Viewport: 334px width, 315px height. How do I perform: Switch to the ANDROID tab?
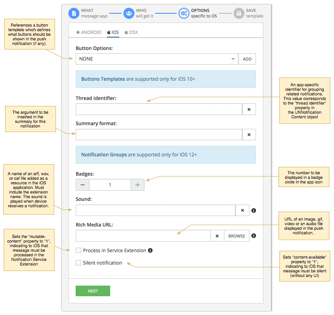point(89,33)
